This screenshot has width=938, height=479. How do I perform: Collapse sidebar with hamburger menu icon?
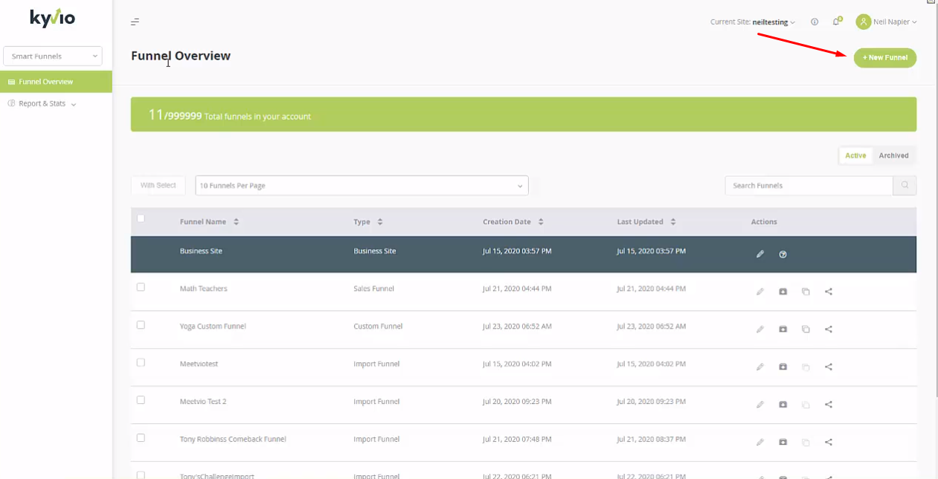click(x=135, y=22)
